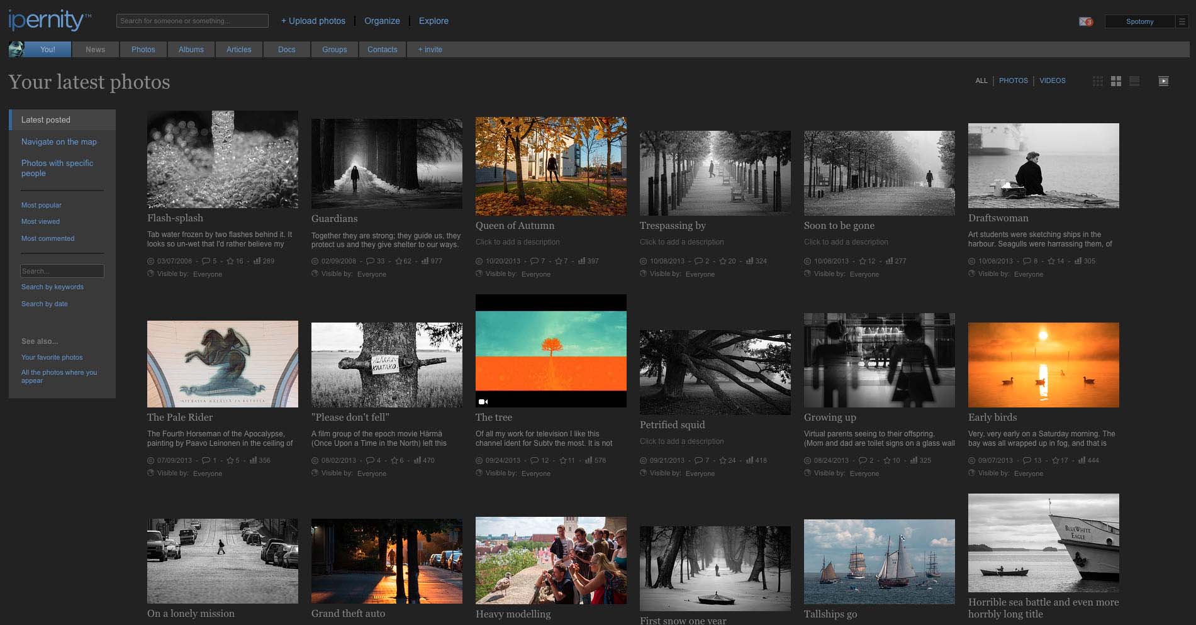Start the slideshow player icon

coord(1163,81)
